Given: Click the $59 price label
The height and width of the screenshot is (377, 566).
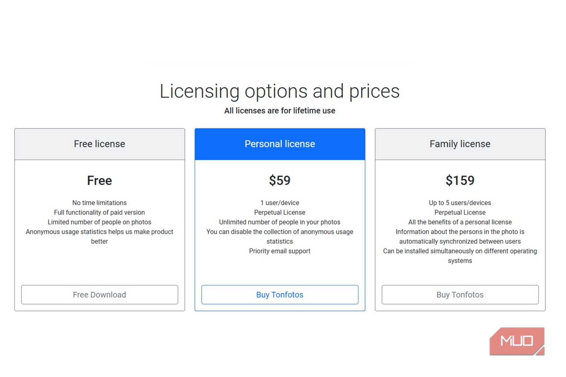Looking at the screenshot, I should click(x=280, y=181).
